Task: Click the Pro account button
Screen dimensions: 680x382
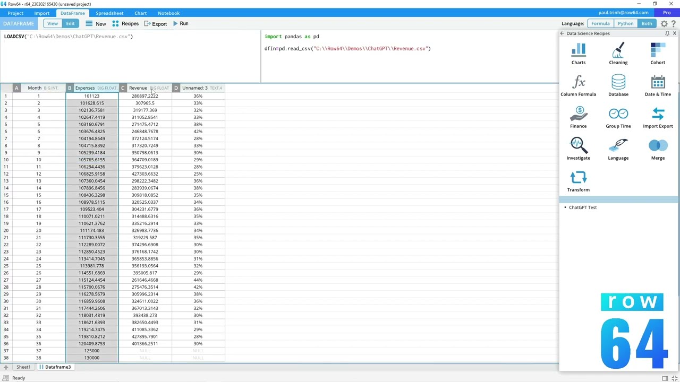Action: click(x=667, y=13)
